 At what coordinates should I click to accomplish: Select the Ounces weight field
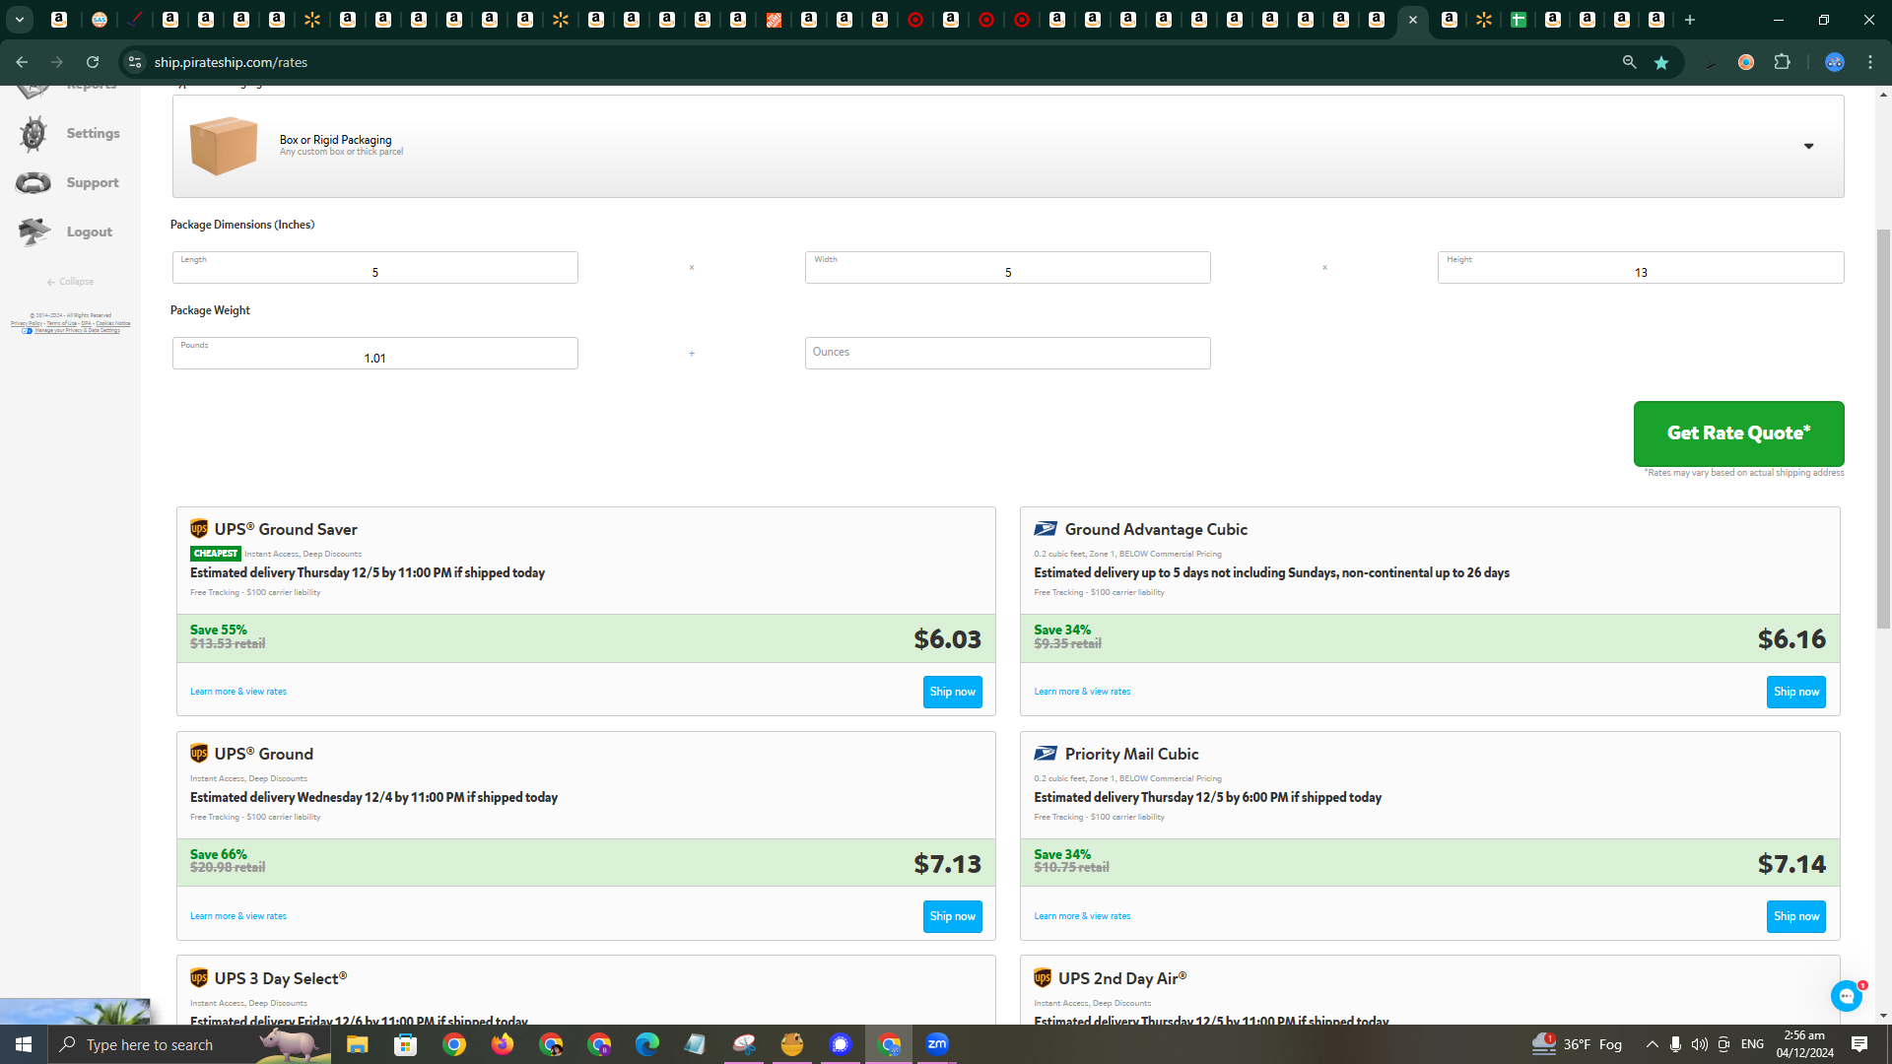1007,353
